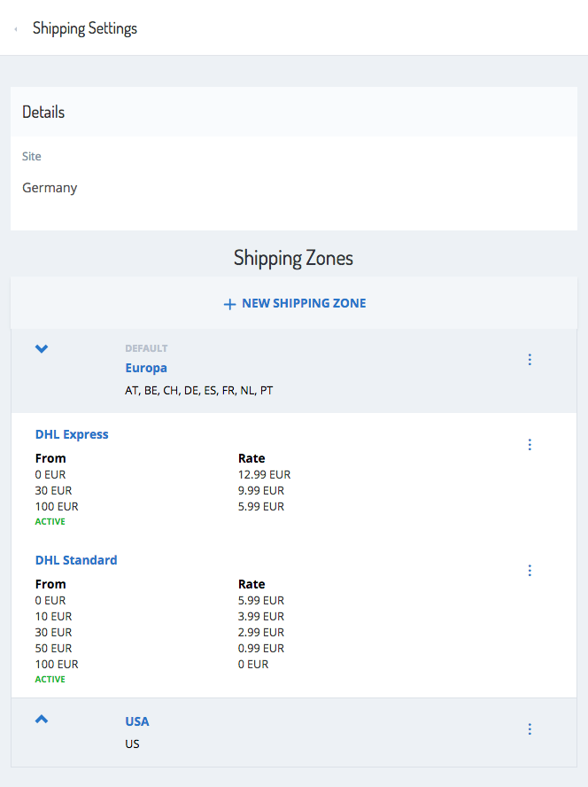The height and width of the screenshot is (787, 588).
Task: Open the DHL Standard options menu
Action: [530, 570]
